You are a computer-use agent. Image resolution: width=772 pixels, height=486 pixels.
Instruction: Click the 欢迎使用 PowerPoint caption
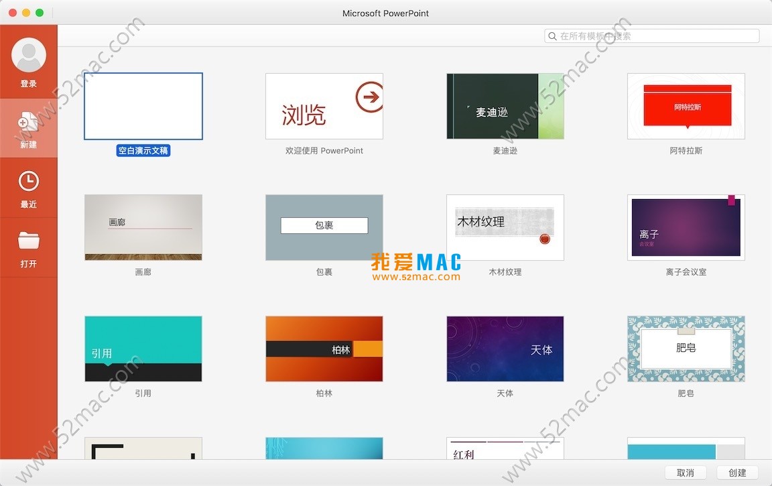[x=324, y=151]
